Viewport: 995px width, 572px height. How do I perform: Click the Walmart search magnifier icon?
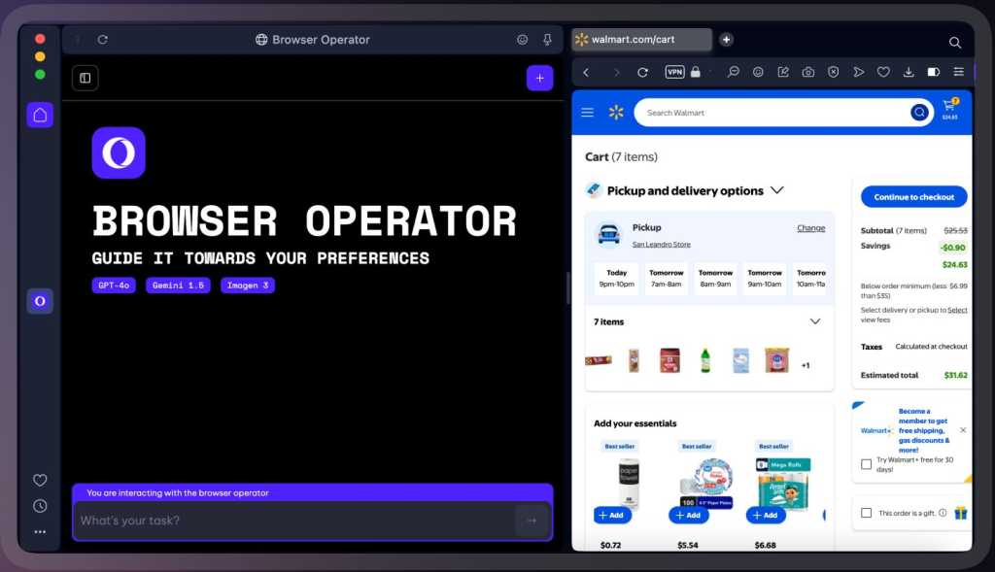(919, 112)
